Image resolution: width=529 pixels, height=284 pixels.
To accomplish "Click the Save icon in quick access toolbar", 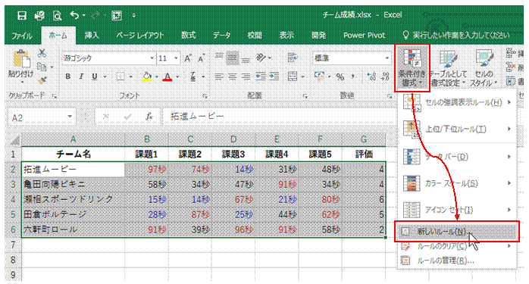I will click(22, 15).
